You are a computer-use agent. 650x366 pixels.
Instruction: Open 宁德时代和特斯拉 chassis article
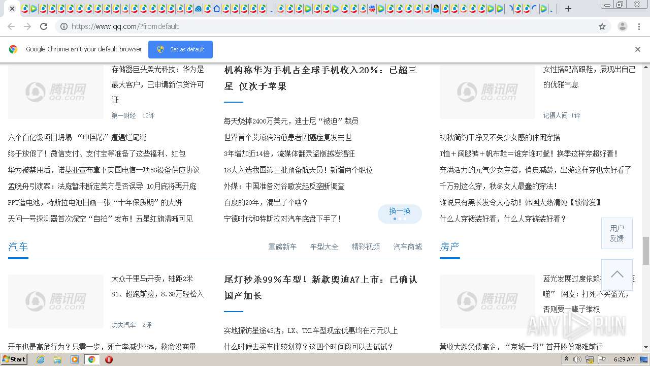pyautogui.click(x=283, y=219)
